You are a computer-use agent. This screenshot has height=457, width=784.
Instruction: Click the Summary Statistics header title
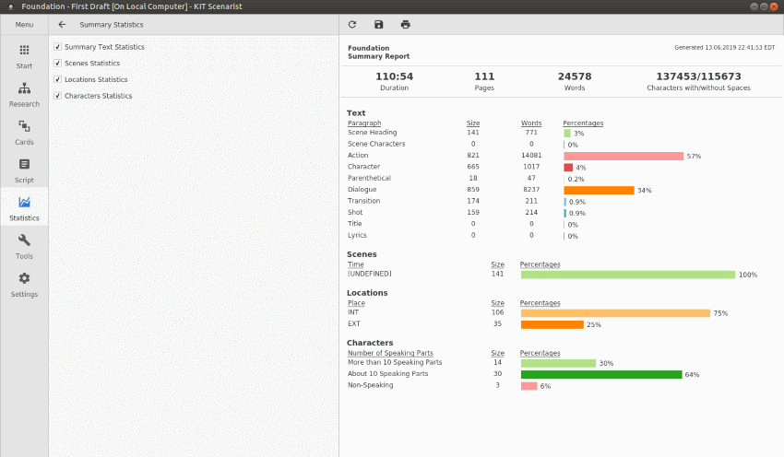click(x=109, y=25)
